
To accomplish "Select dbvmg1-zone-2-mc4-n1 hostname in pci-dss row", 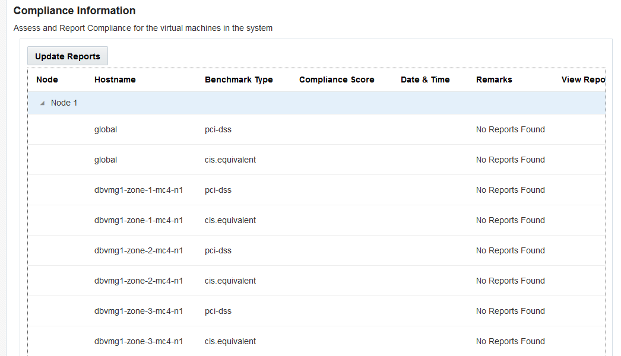I will tap(138, 250).
